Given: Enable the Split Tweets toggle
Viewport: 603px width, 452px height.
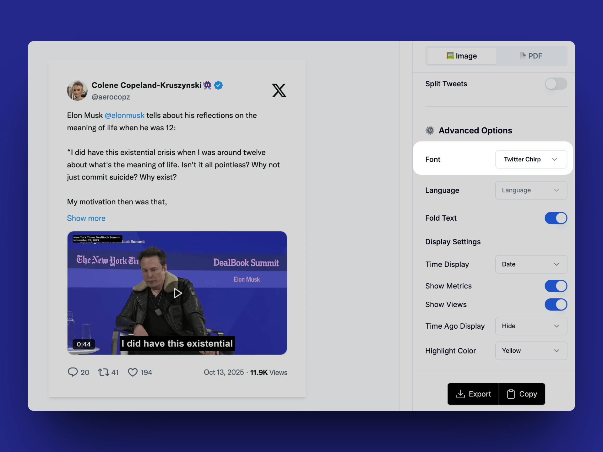Looking at the screenshot, I should 556,84.
